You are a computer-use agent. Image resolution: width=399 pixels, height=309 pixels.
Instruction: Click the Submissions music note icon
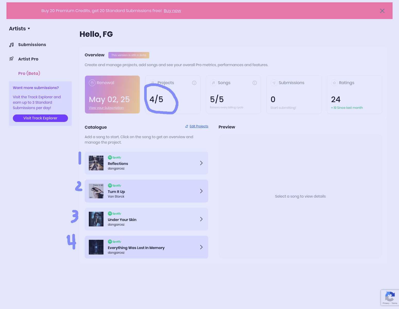[11, 45]
